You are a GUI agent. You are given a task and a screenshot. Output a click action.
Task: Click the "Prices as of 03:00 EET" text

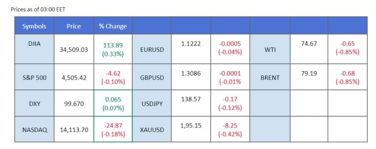(x=38, y=9)
